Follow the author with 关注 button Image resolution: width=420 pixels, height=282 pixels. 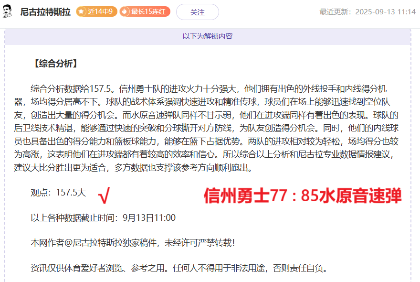click(x=198, y=12)
